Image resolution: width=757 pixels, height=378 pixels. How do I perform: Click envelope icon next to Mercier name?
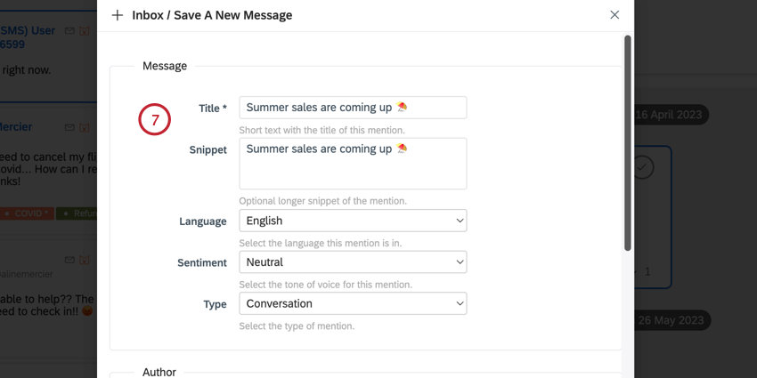click(x=69, y=127)
